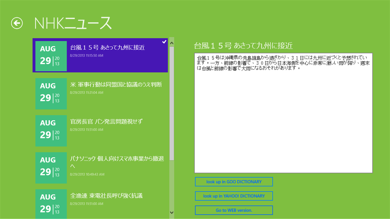Screen dimensions: 390x219
Task: Open パナソニック 個人向けスマホ事業から撤退へ article
Action: click(100, 168)
